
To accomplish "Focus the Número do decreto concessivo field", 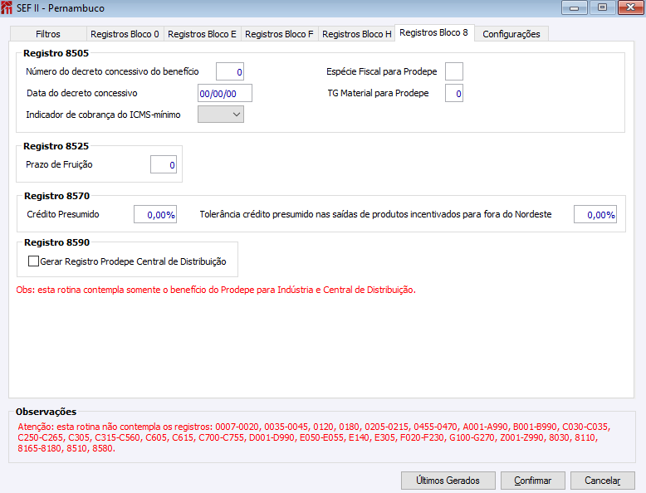I will click(230, 71).
